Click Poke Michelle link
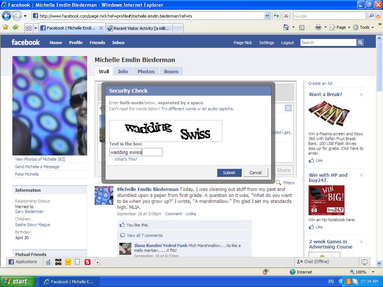The image size is (383, 287). (x=27, y=174)
